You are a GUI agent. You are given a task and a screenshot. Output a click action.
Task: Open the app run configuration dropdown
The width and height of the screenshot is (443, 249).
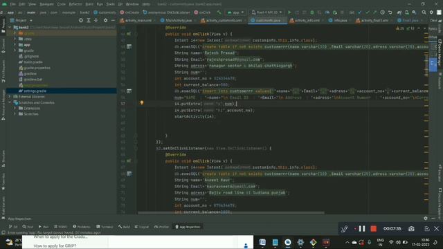[x=235, y=12]
